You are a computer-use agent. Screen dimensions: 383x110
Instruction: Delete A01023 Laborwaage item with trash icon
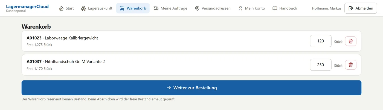pos(351,41)
